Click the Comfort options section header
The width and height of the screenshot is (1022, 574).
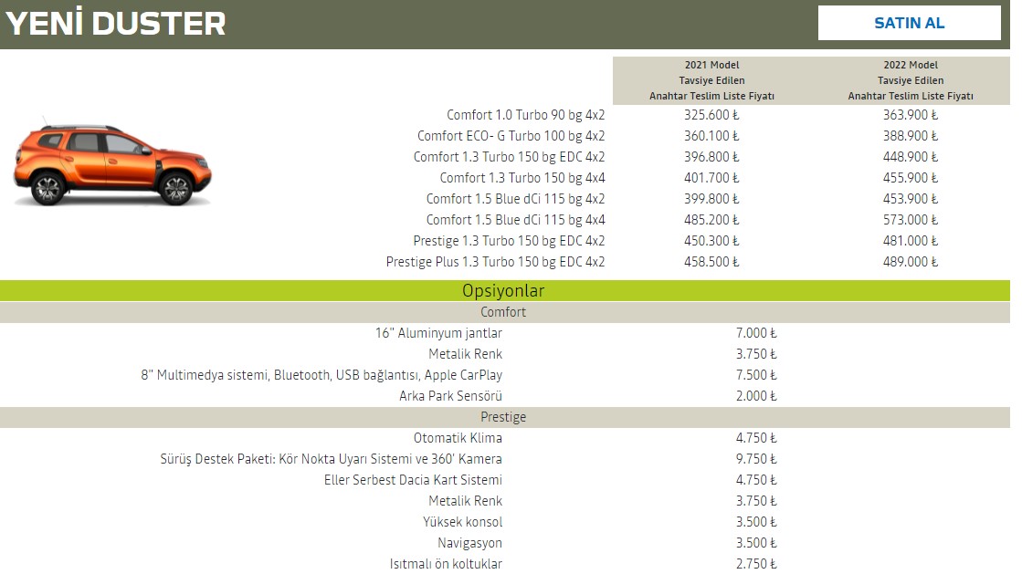(503, 312)
